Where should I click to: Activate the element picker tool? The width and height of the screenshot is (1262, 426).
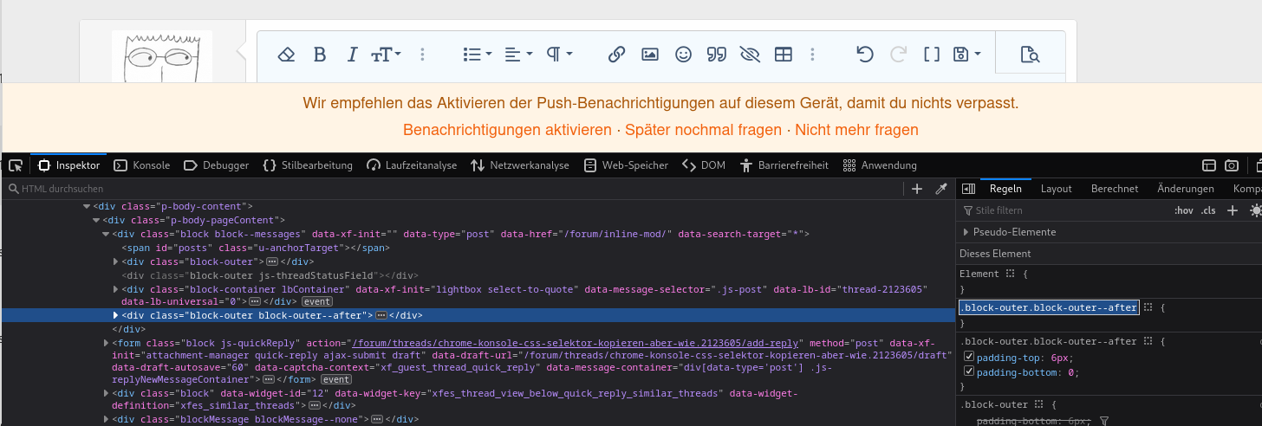pos(16,165)
